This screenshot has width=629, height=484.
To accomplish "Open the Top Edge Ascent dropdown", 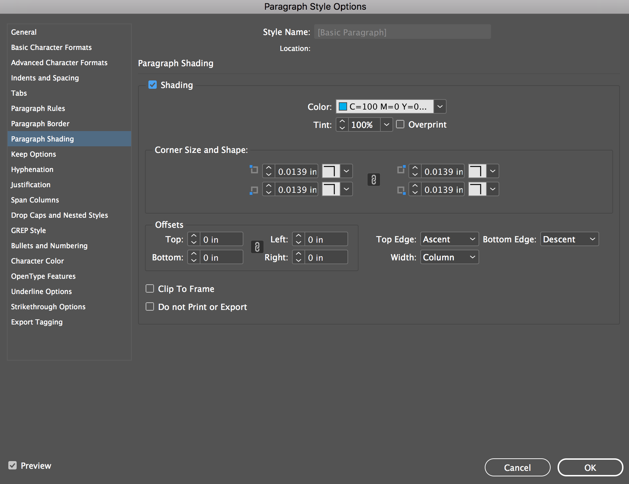I will 449,239.
